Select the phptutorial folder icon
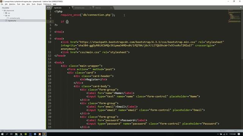Viewport: 243px width, 136px height. click(5, 11)
